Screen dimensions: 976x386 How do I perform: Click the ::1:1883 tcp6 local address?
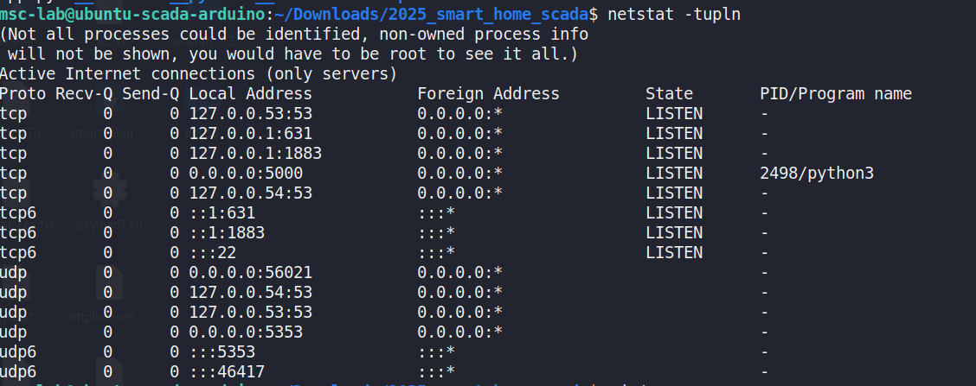click(x=227, y=233)
